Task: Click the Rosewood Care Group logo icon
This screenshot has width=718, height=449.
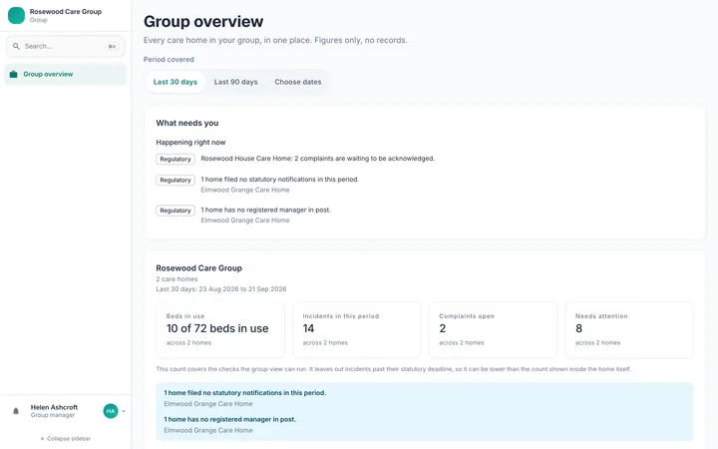Action: [x=17, y=15]
